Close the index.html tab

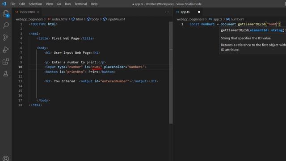(38, 12)
